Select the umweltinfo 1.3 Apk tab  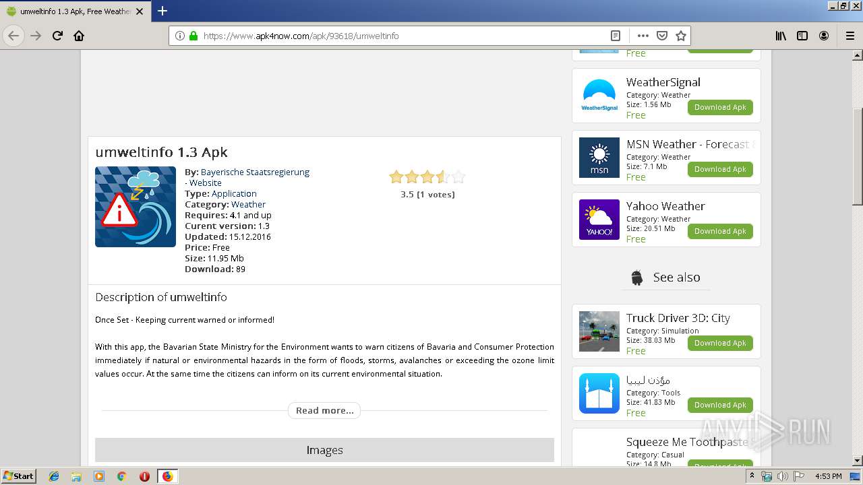(74, 11)
